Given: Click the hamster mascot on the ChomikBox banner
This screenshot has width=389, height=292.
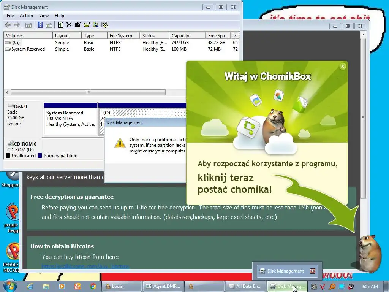Looking at the screenshot, I should point(274,125).
